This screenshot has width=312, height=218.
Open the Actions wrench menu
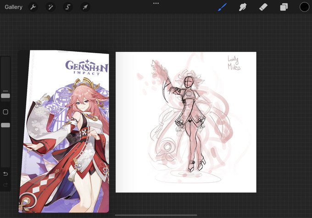click(x=33, y=7)
